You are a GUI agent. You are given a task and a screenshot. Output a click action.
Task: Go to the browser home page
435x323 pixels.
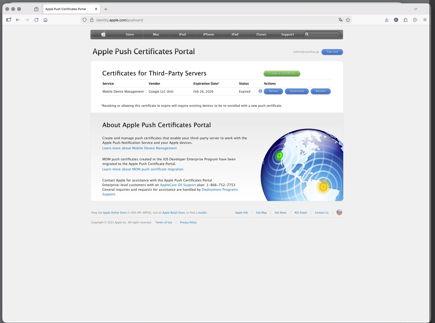[45, 20]
